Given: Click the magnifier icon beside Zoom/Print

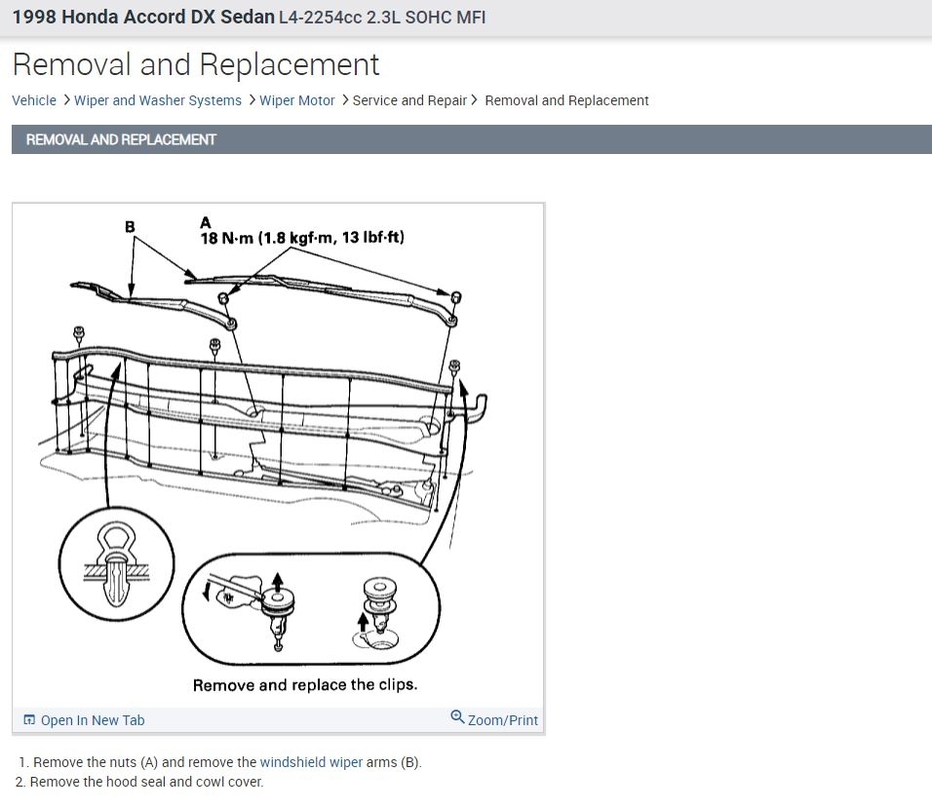Looking at the screenshot, I should (x=457, y=716).
